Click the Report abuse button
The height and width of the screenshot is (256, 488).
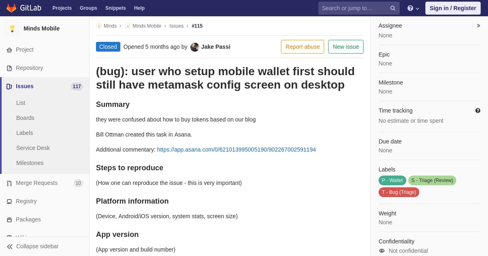click(303, 47)
